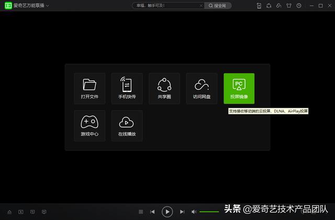Click the green volume slider bar
The width and height of the screenshot is (335, 220).
click(x=209, y=212)
